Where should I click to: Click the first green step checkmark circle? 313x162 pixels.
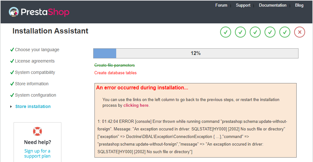(x=225, y=32)
